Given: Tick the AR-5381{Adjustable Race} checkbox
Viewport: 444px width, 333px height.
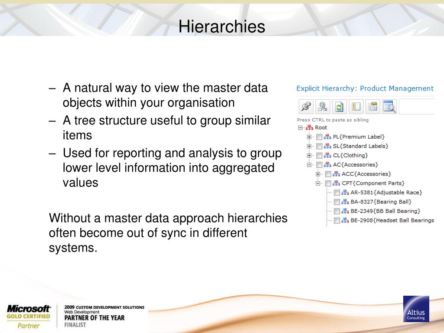Looking at the screenshot, I should coord(336,193).
